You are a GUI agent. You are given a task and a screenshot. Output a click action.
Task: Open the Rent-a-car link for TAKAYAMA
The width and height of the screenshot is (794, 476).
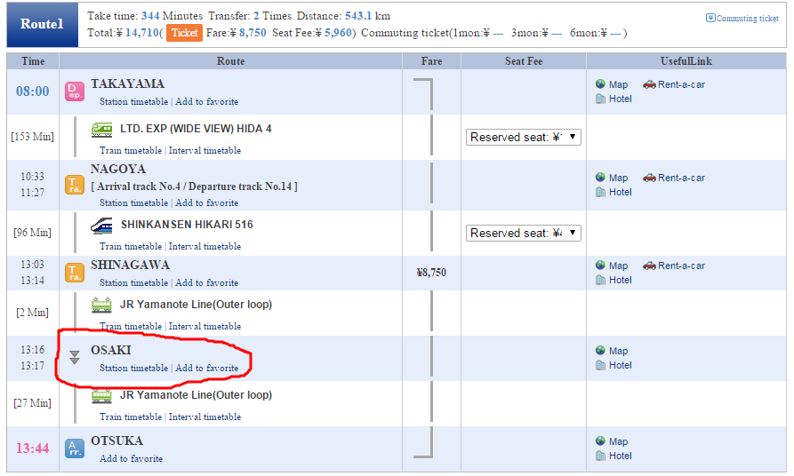(681, 84)
